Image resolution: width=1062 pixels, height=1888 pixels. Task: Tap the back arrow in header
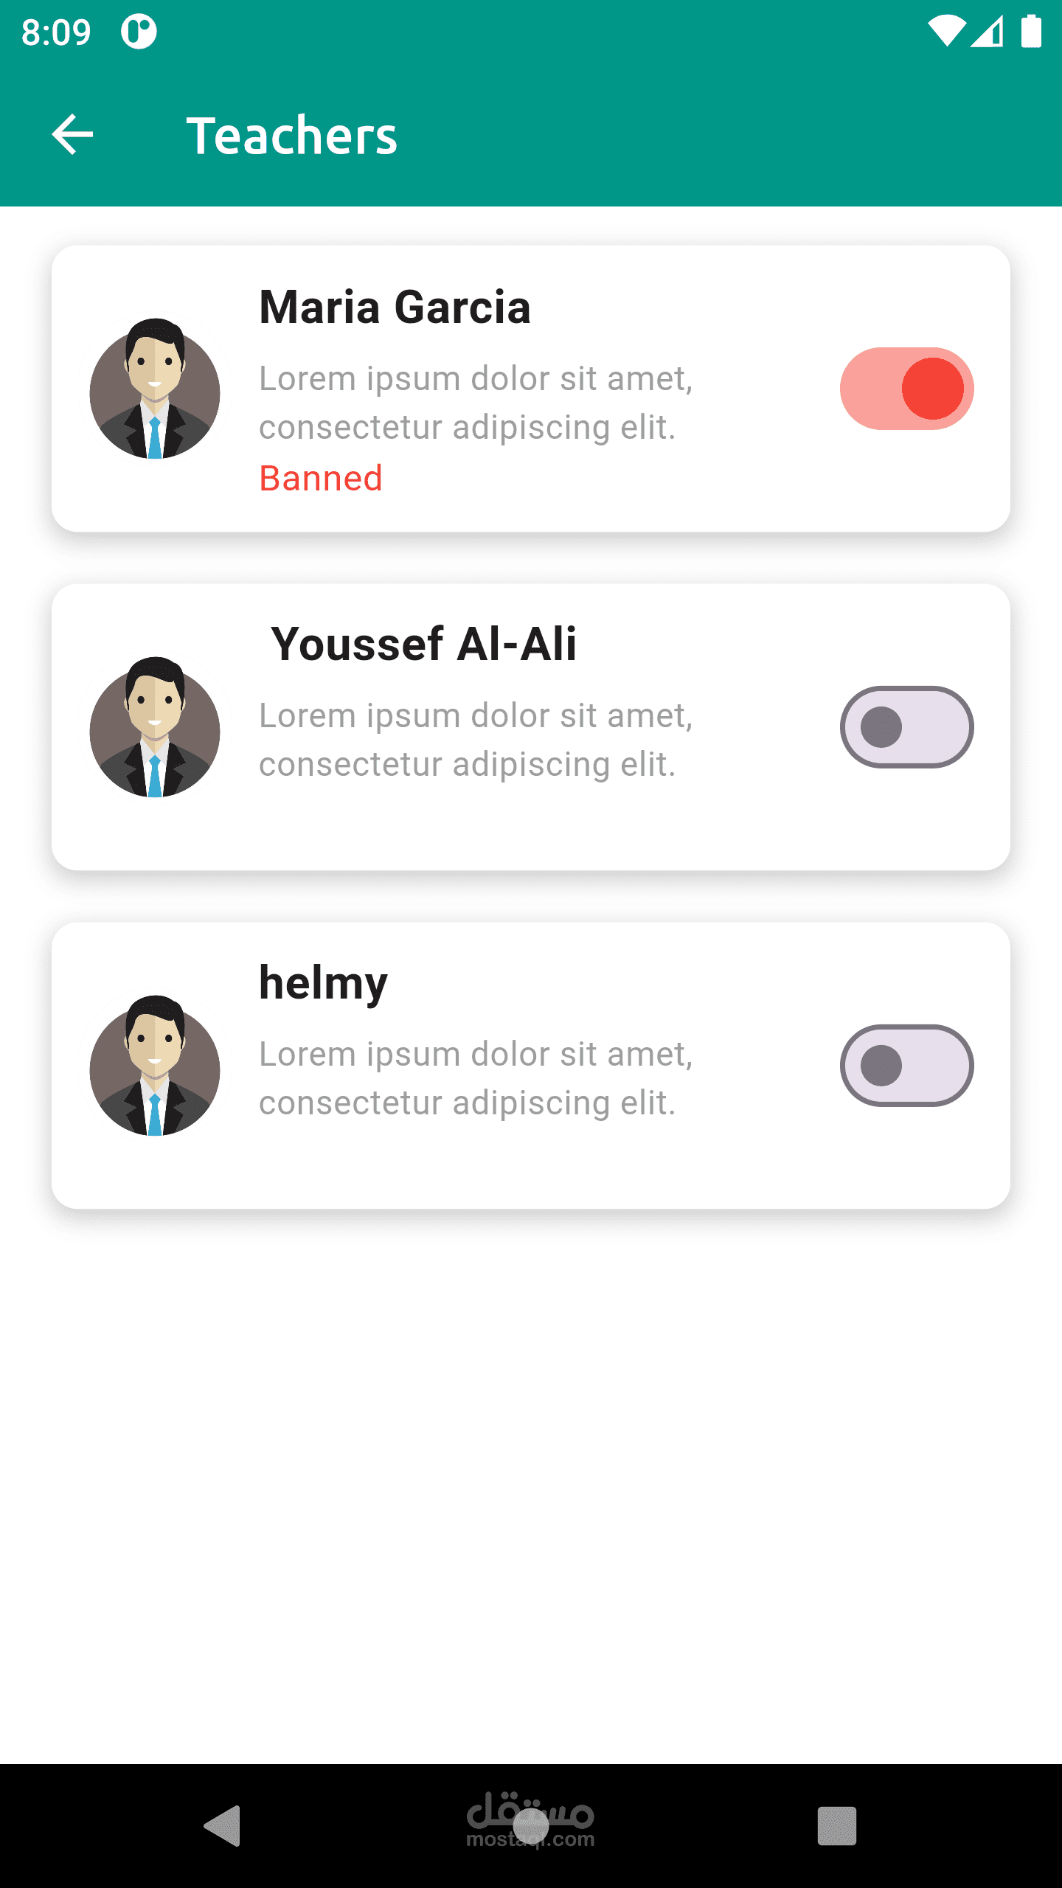pos(72,135)
